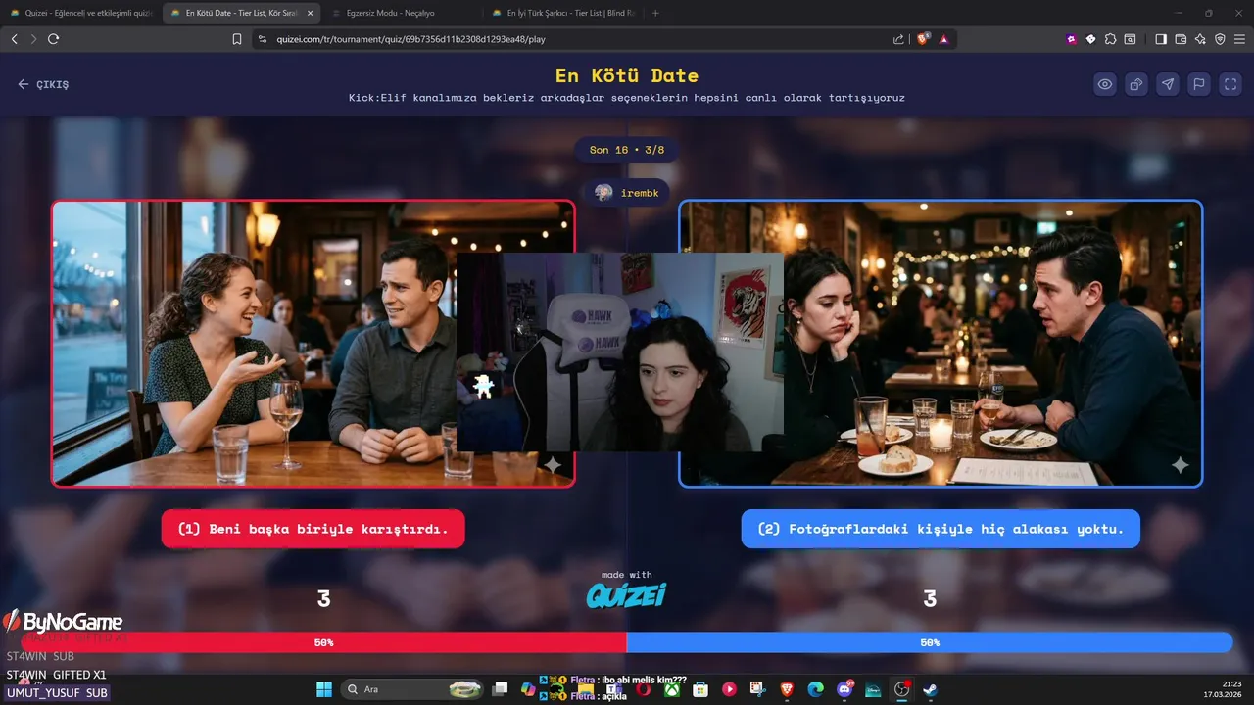This screenshot has width=1254, height=705.
Task: Close the En Kötü Date tab
Action: click(x=311, y=13)
